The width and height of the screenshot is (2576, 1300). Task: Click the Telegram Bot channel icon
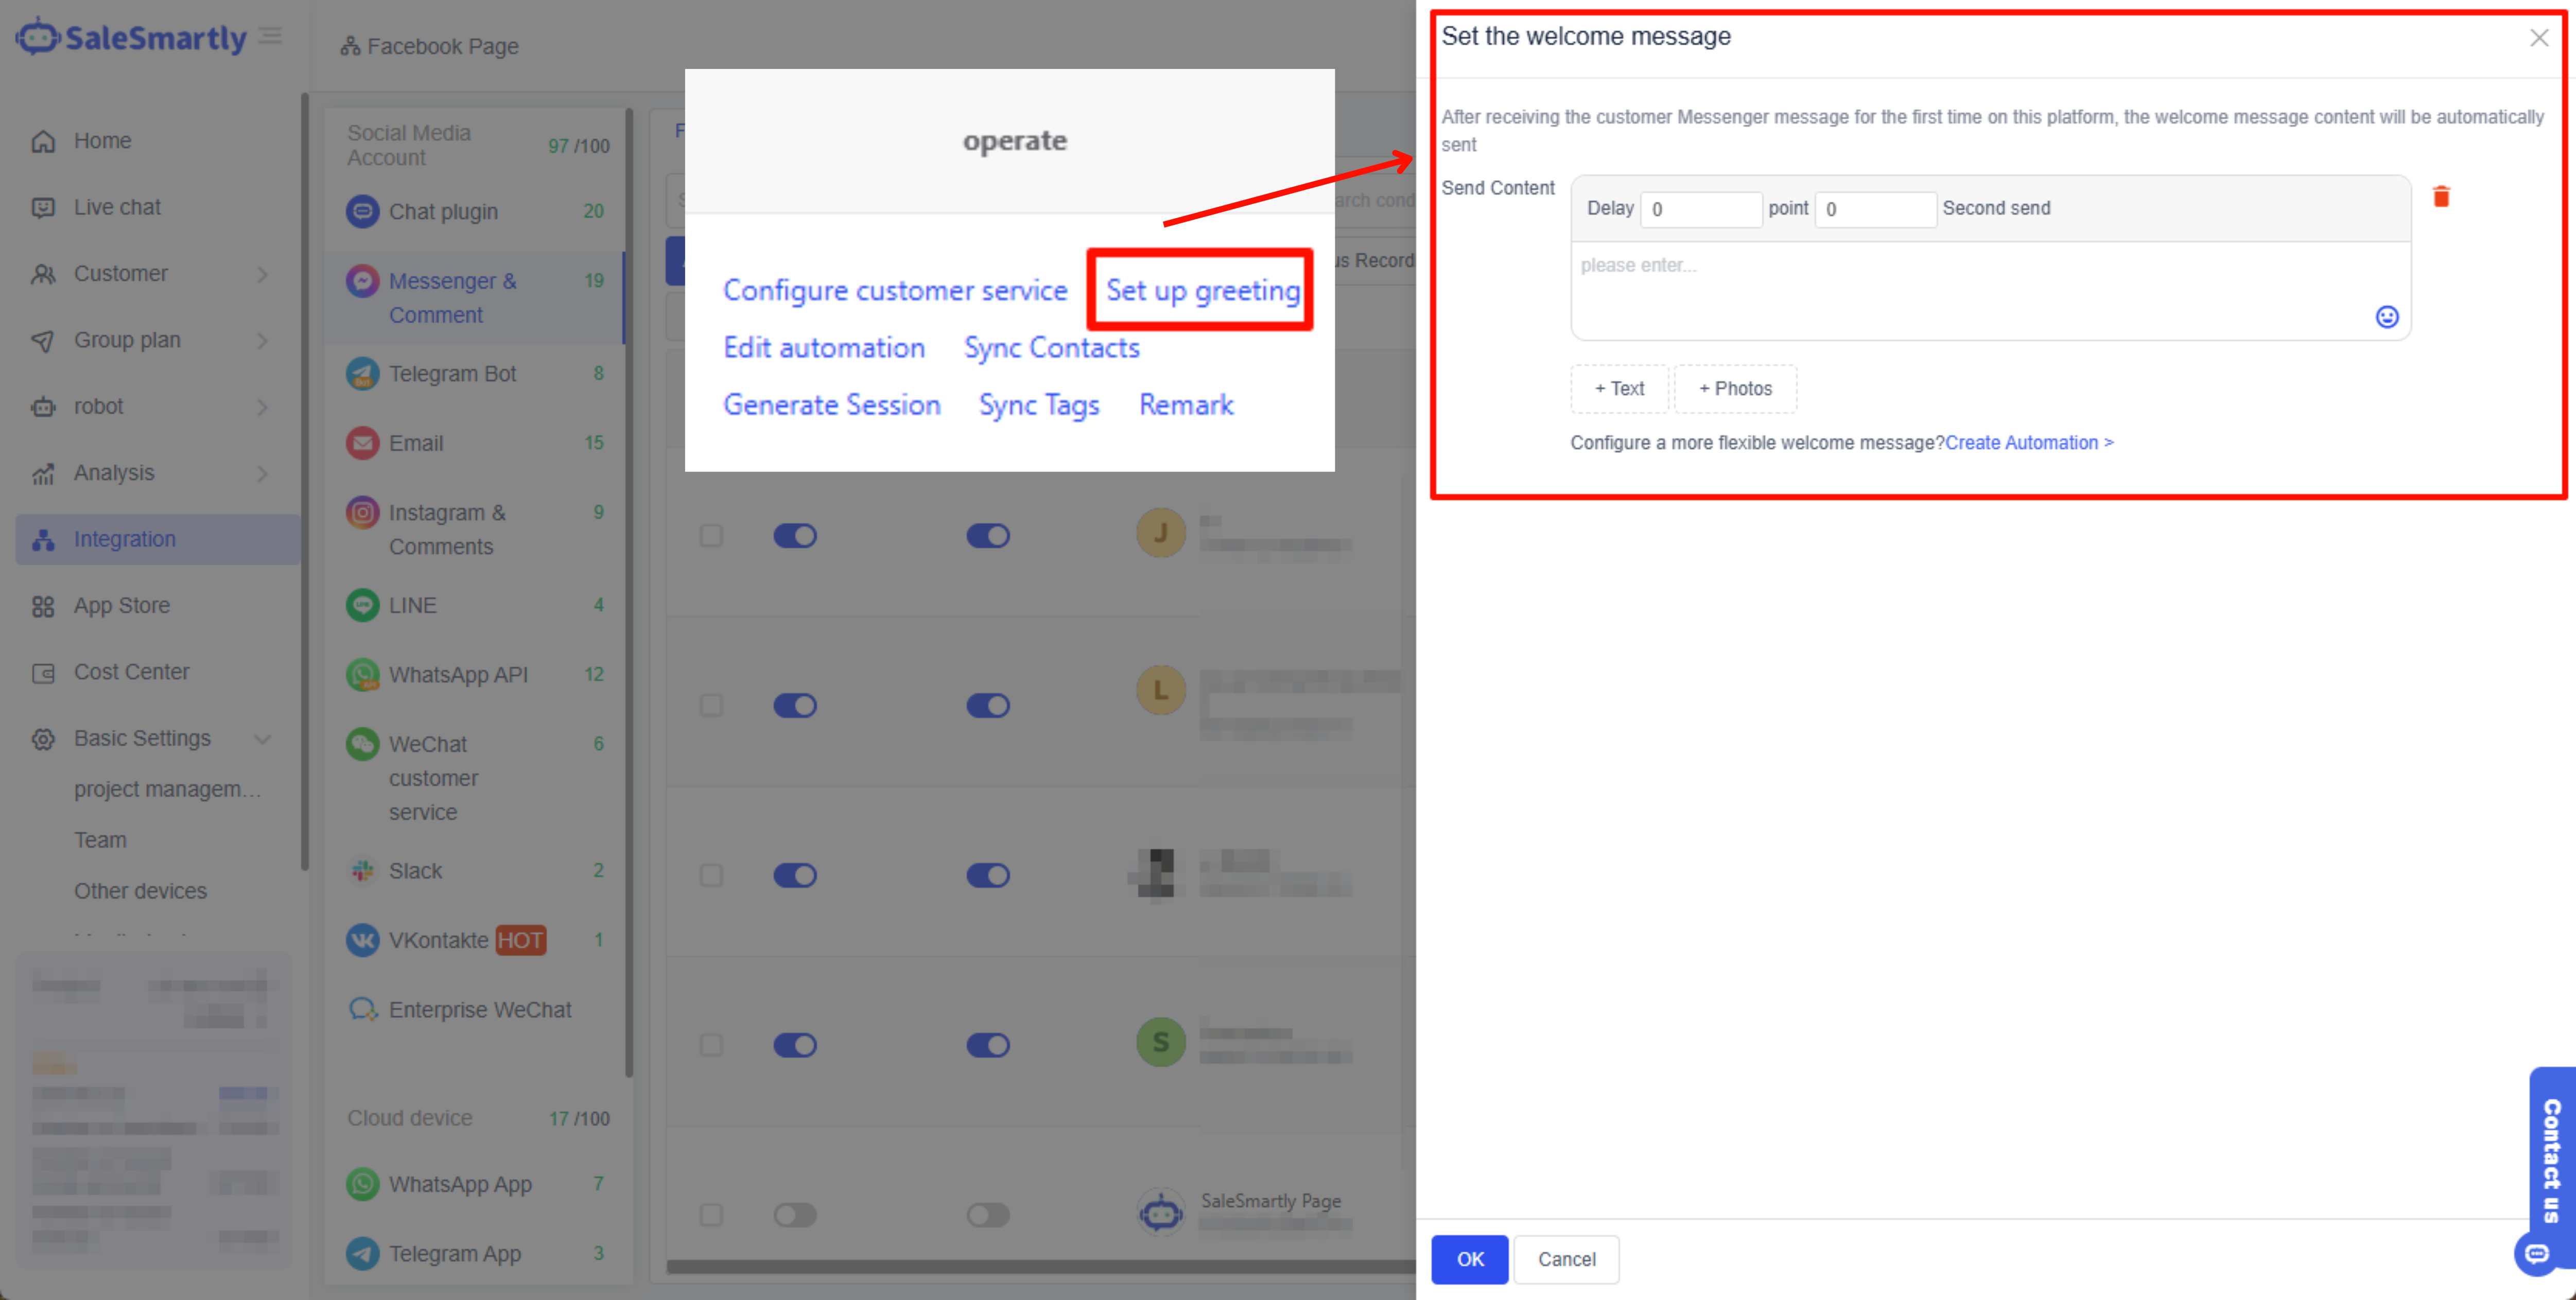tap(362, 374)
